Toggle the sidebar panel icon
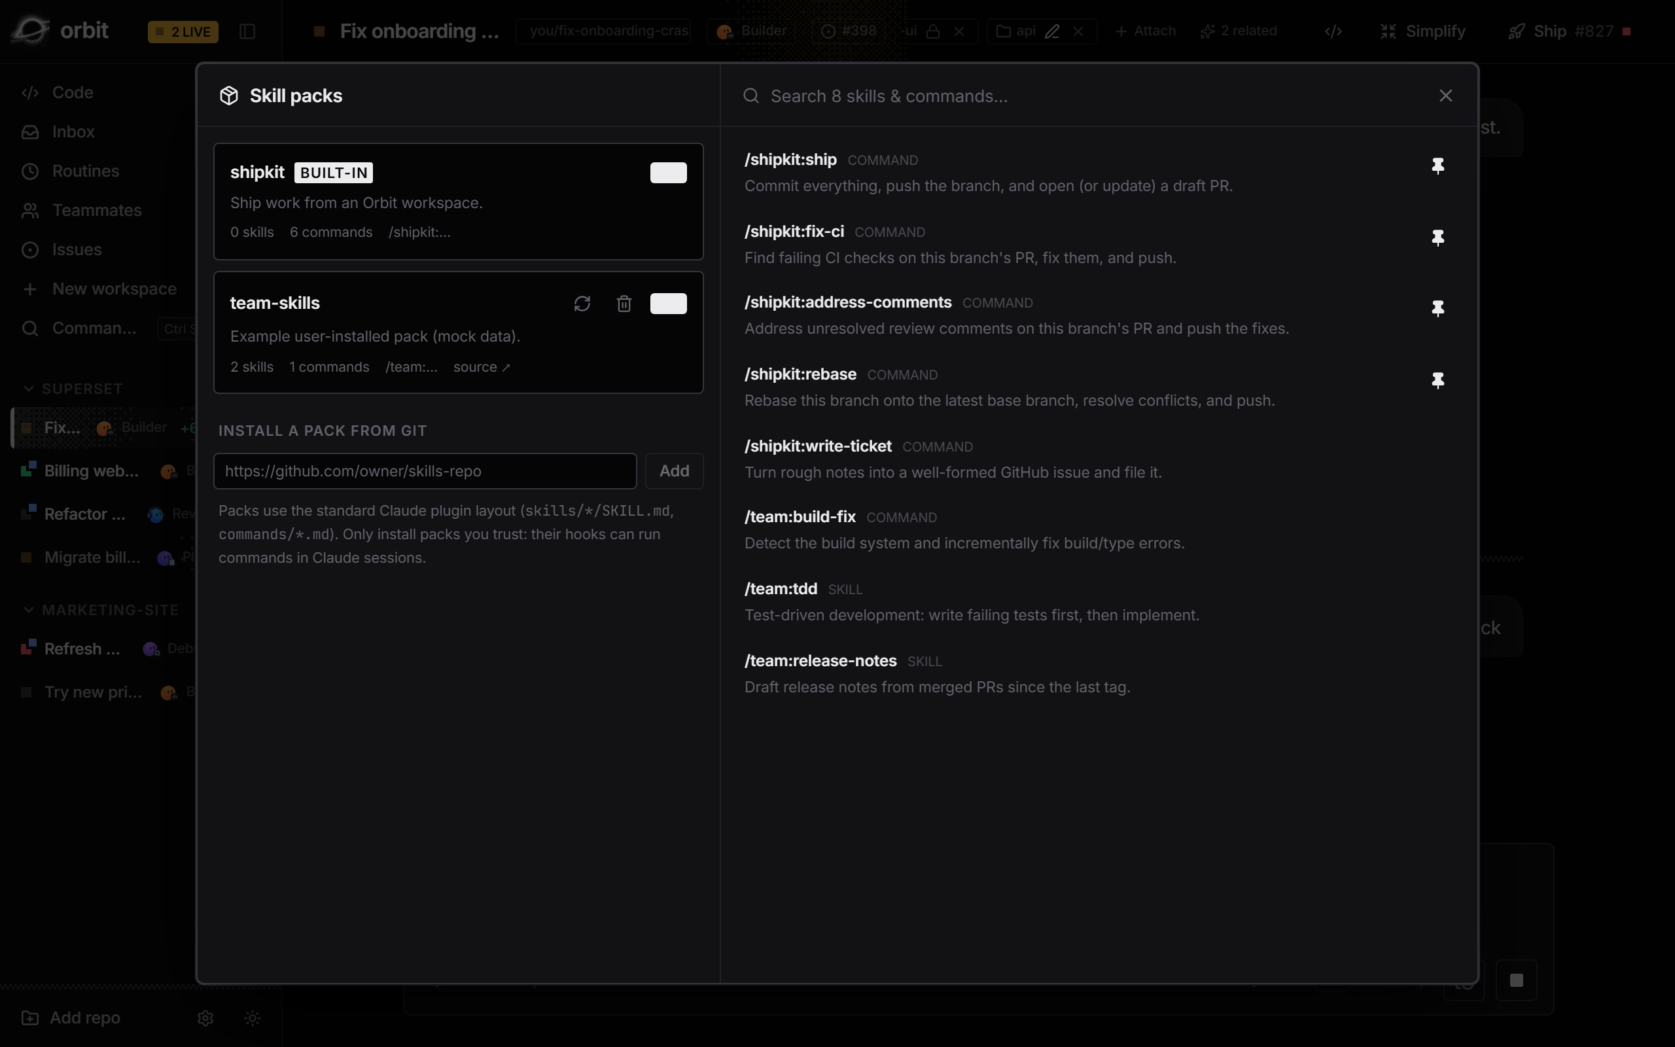The width and height of the screenshot is (1675, 1047). [x=247, y=32]
